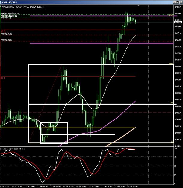Click the chart shift triangle marker
This screenshot has height=188, width=183.
[x=138, y=6]
